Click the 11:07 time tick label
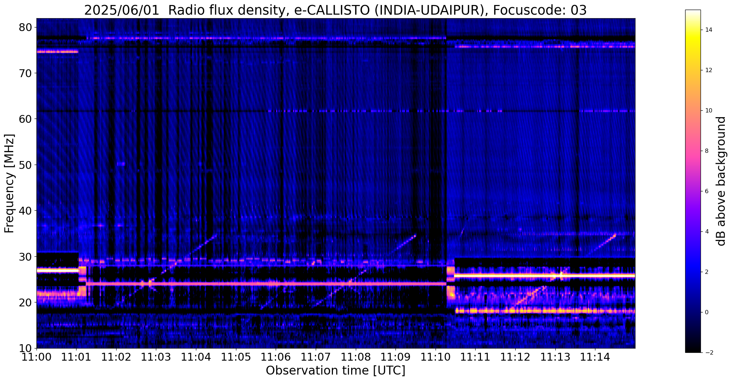Viewport: 732px width, 381px height. (x=316, y=357)
